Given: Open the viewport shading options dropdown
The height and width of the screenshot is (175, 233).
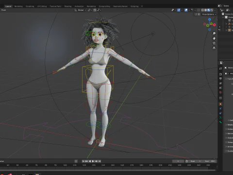Looking at the screenshot, I should 215,10.
